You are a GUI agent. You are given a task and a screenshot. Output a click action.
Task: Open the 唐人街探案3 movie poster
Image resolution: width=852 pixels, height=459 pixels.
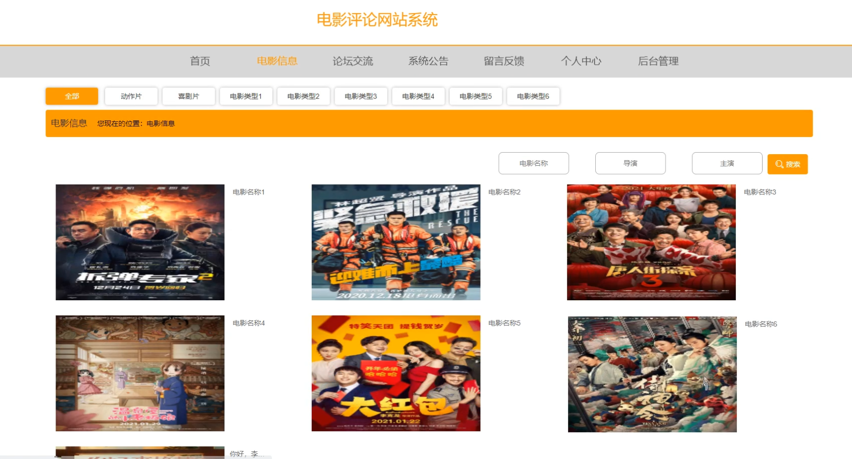[651, 242]
